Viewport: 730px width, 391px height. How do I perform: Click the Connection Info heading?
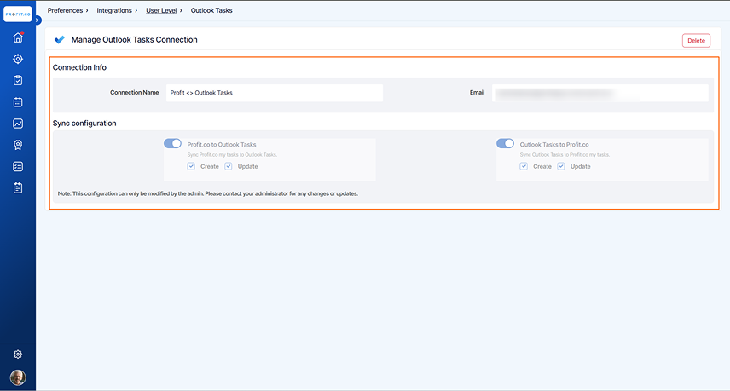point(79,67)
